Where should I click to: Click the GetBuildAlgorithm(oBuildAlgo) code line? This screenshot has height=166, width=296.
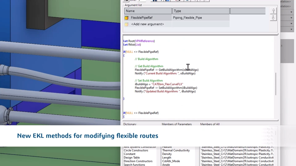[x=167, y=70]
